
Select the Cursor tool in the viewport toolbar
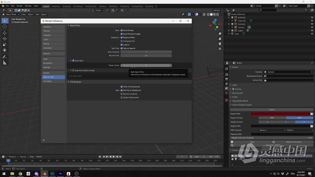[x=5, y=27]
